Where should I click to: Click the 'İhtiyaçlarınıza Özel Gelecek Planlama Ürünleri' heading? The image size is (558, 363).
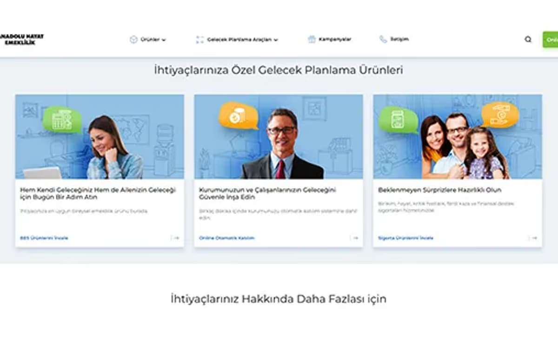[x=279, y=70]
